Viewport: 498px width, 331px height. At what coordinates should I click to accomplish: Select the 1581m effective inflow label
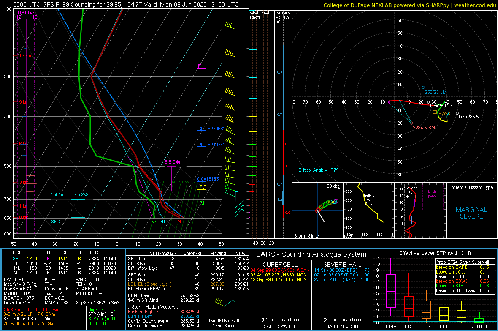click(58, 194)
